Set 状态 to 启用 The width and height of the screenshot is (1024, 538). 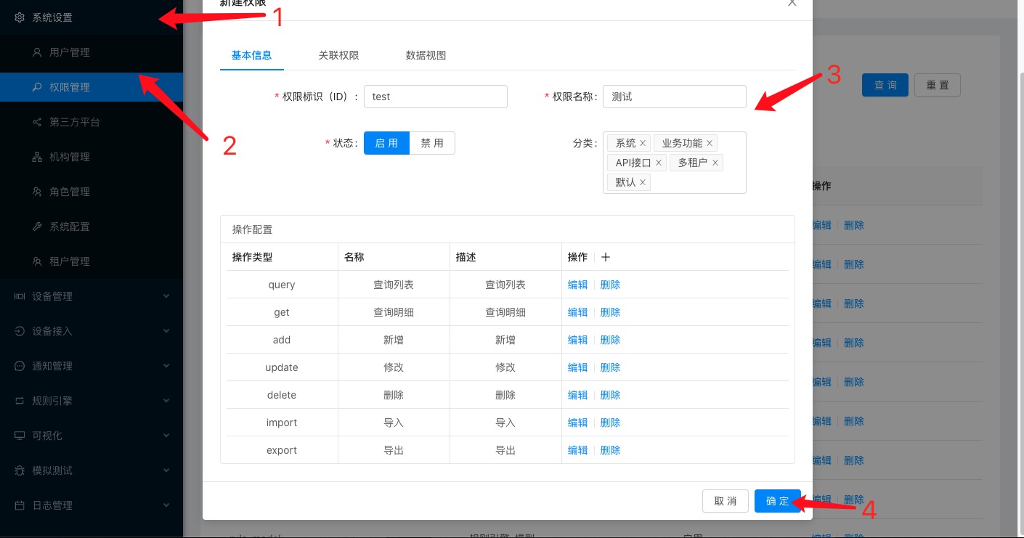[x=386, y=143]
